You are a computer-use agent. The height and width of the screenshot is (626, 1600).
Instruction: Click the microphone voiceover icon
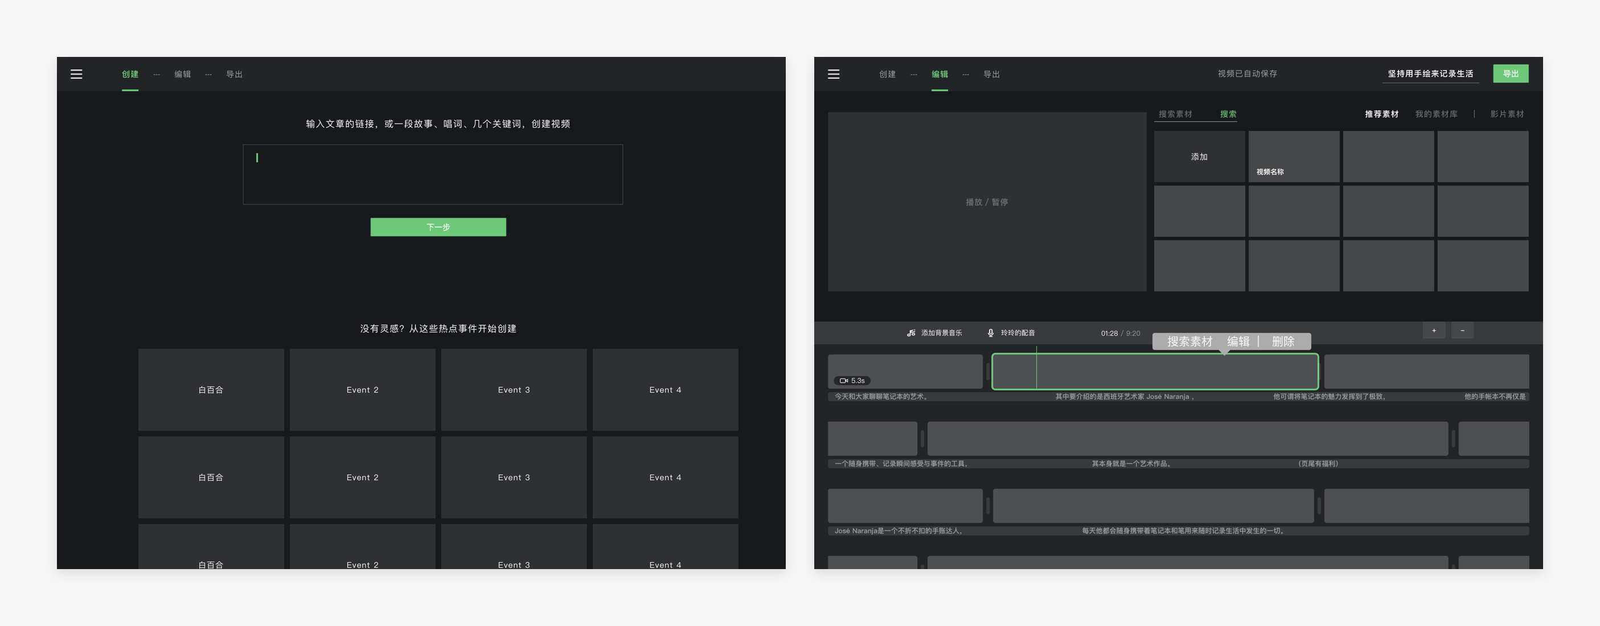990,333
